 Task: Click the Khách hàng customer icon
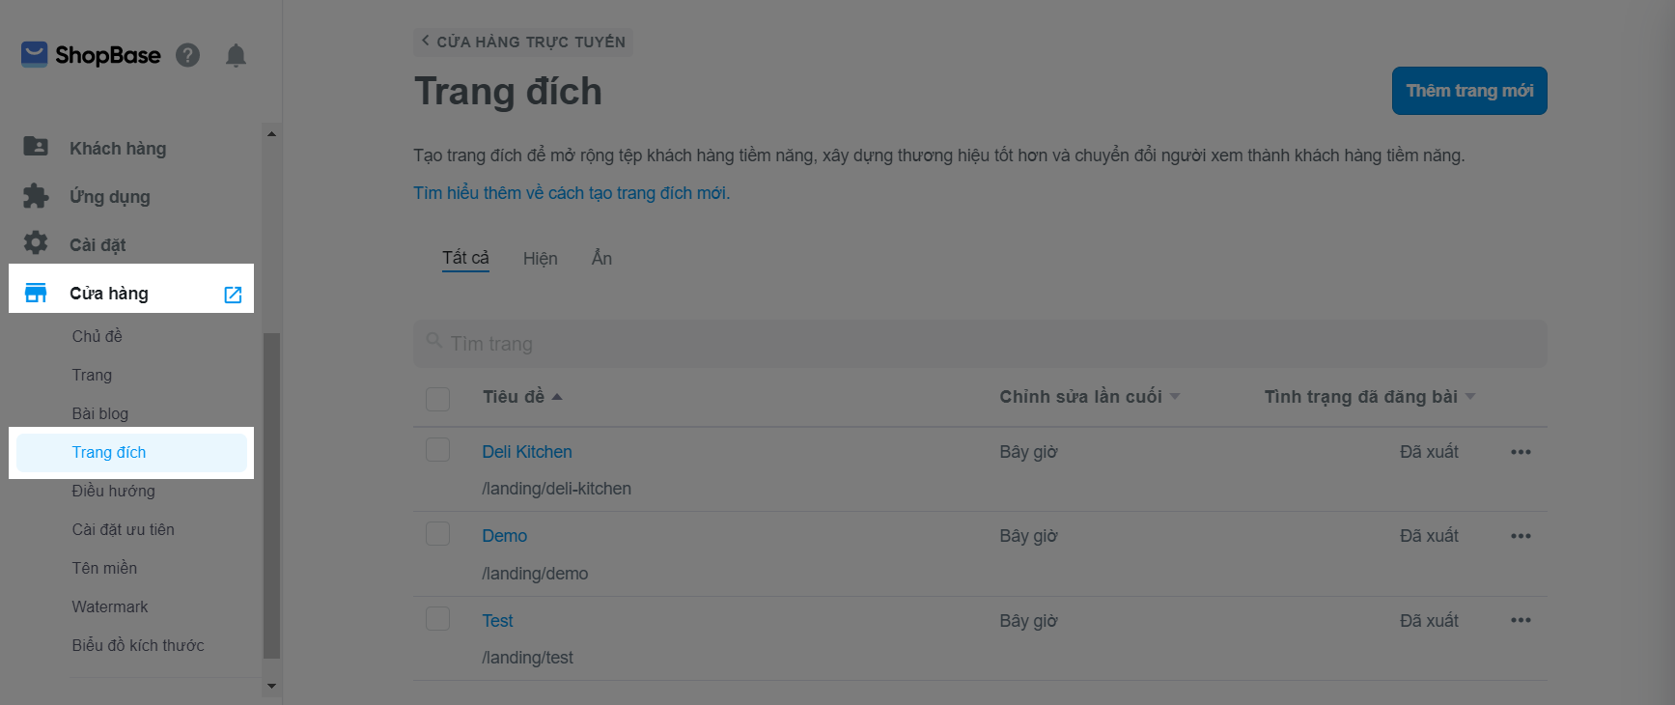36,147
